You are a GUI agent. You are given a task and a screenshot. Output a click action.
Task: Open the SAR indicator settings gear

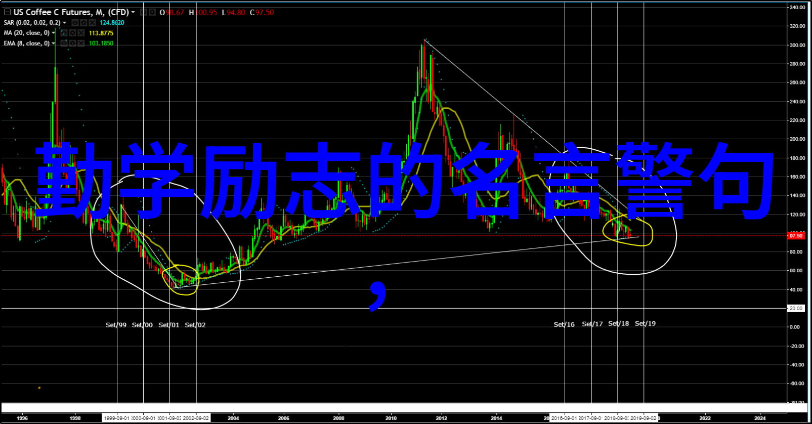[83, 23]
